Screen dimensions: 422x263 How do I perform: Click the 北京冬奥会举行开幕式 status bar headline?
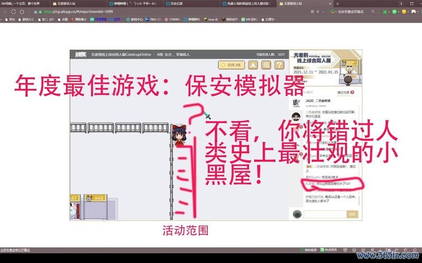(15, 250)
